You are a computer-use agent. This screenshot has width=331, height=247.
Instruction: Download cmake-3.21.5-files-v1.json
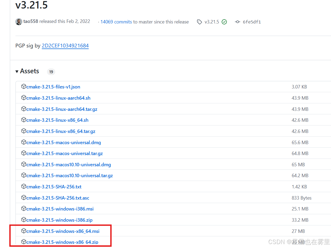(53, 87)
